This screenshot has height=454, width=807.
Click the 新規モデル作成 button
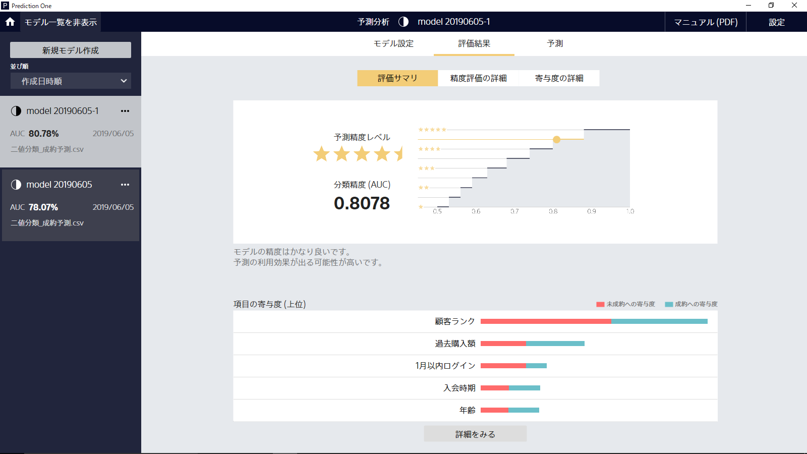click(70, 50)
